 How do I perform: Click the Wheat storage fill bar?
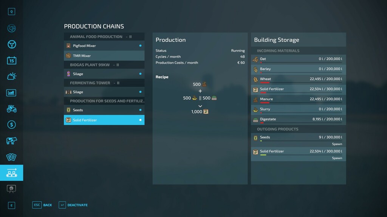(301, 83)
